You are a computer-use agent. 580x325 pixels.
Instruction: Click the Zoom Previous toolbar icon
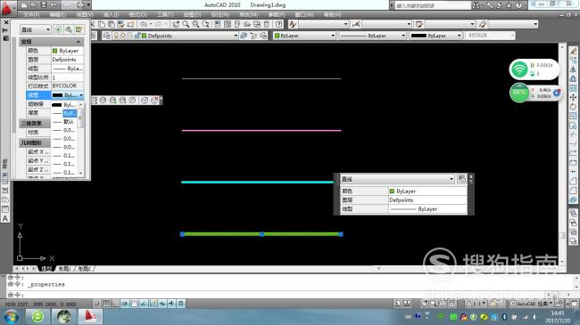(205, 24)
